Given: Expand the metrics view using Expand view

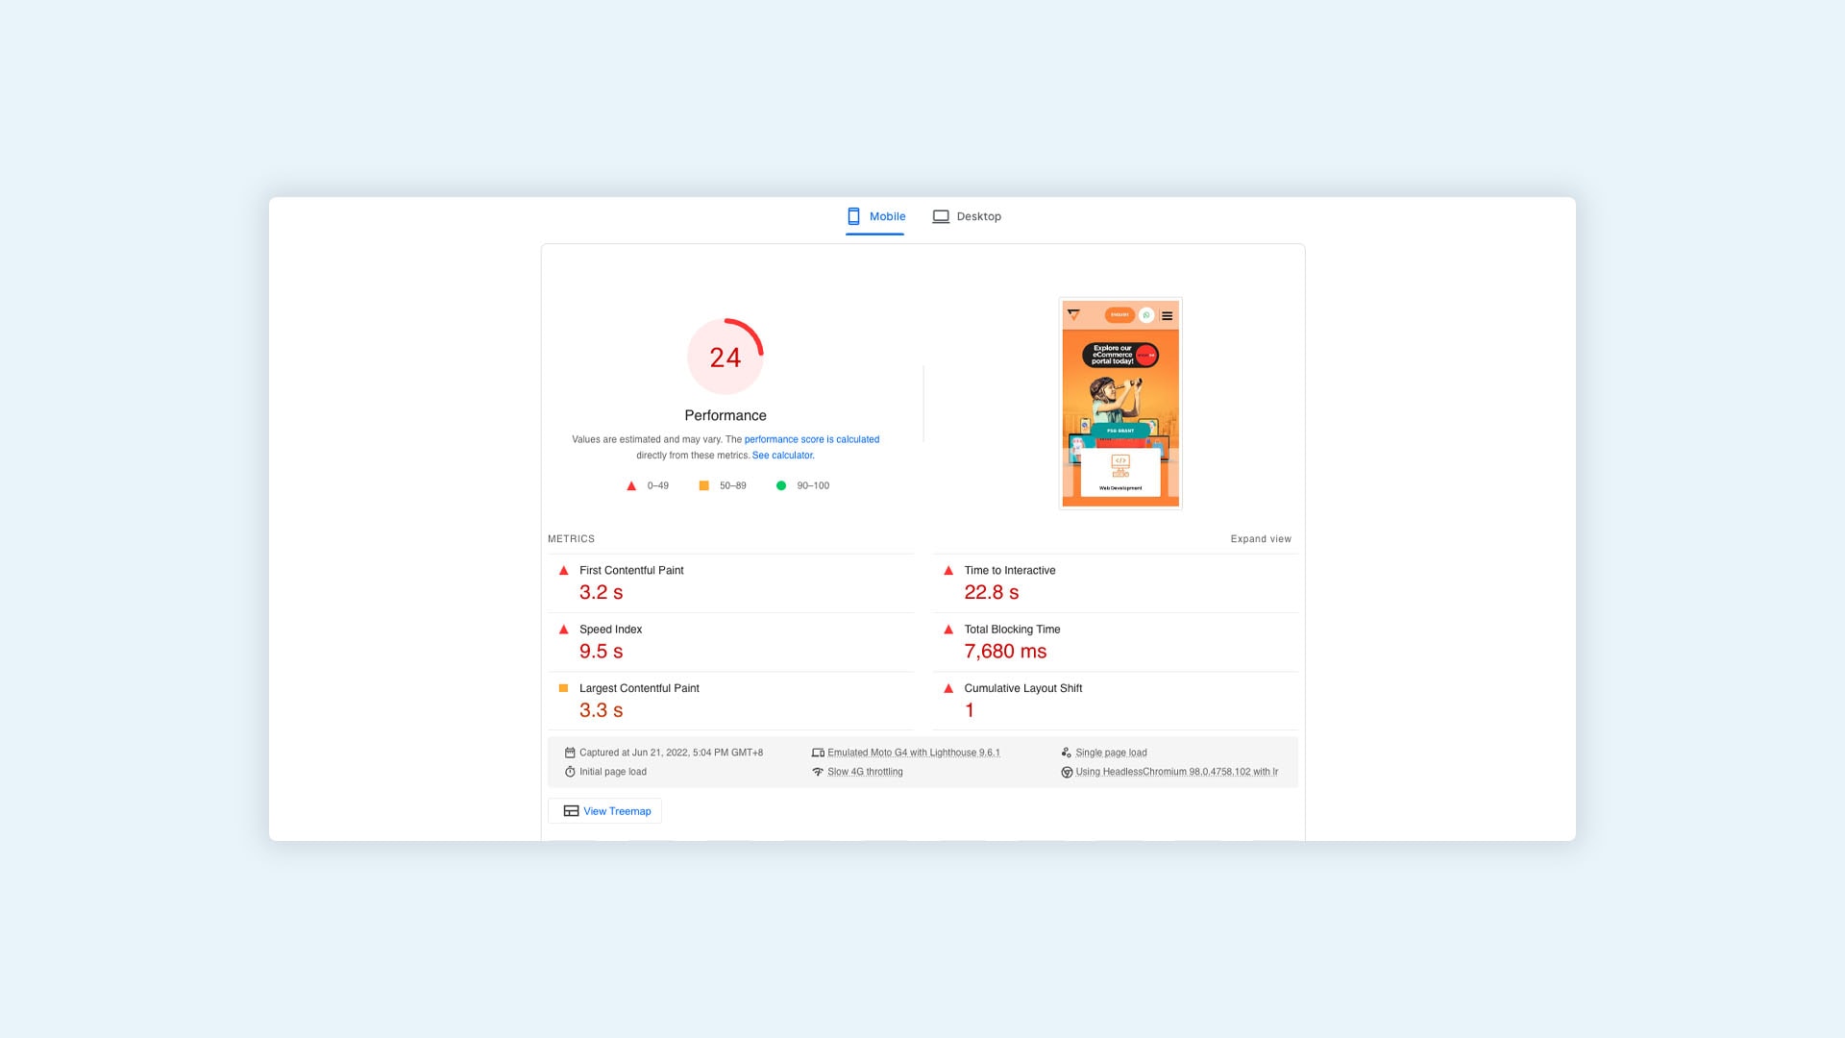Looking at the screenshot, I should 1260,538.
